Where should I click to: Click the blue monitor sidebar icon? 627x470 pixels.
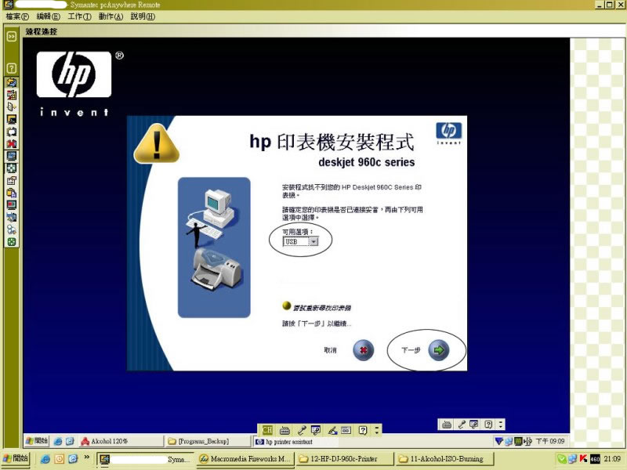click(x=12, y=156)
